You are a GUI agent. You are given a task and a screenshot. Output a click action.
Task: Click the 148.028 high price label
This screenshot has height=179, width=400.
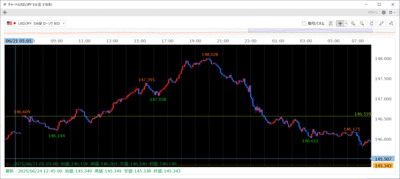(x=210, y=55)
